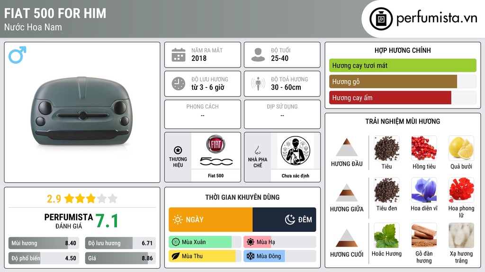Click the Nước Hoa Nam subtitle
This screenshot has width=485, height=272.
(33, 27)
